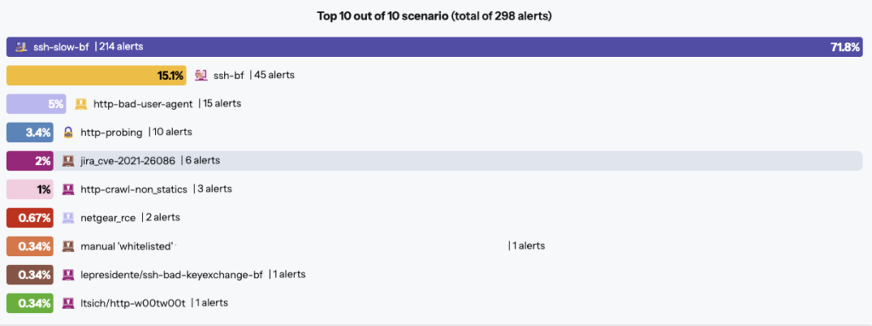
Task: Click the ssh-slow-bf scenario icon
Action: [21, 47]
